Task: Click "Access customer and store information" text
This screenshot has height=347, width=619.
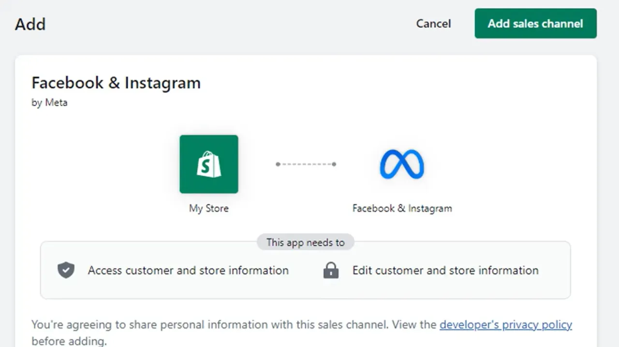Action: [188, 270]
